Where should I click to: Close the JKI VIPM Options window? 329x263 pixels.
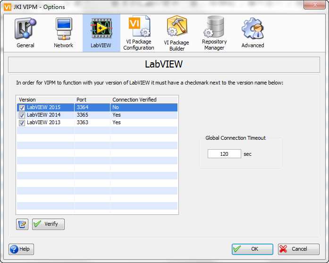click(x=314, y=5)
